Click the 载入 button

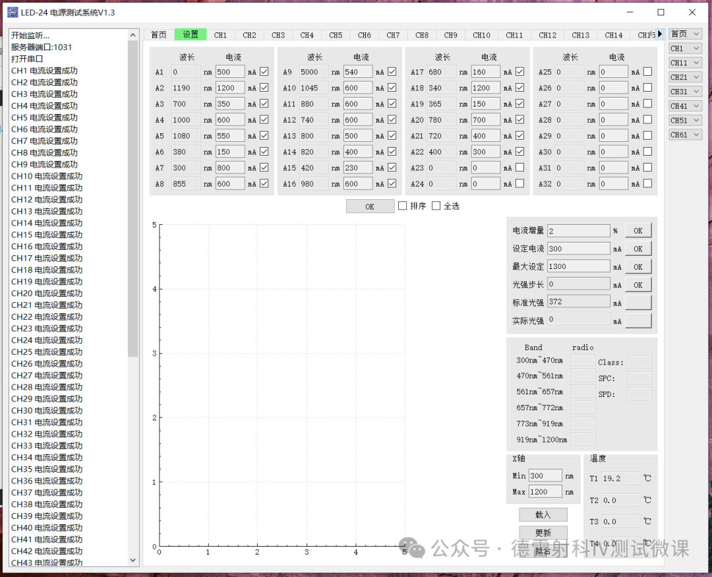click(543, 514)
